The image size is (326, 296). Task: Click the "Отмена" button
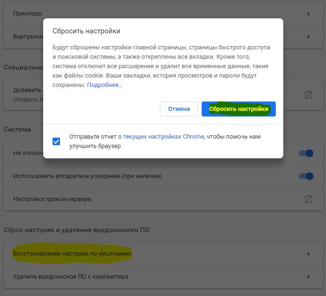pyautogui.click(x=179, y=109)
